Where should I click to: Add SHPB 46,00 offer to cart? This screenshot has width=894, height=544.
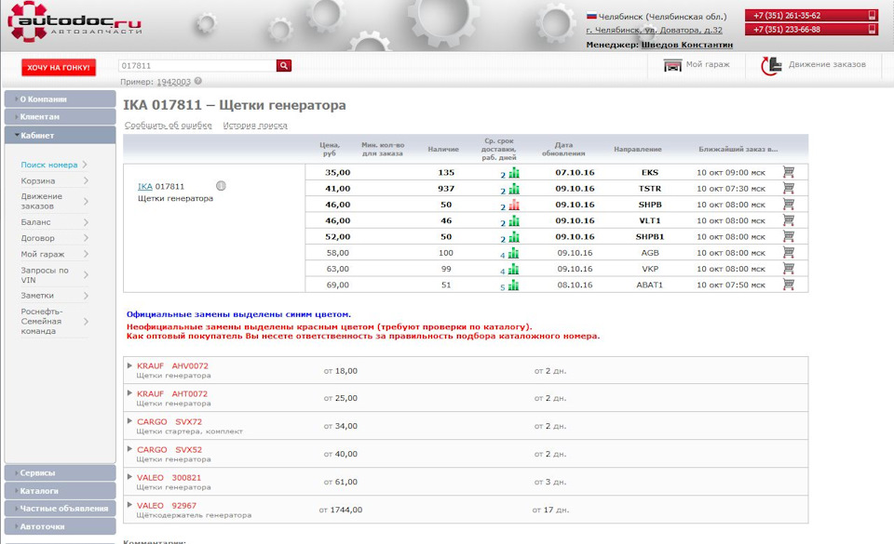(x=789, y=204)
